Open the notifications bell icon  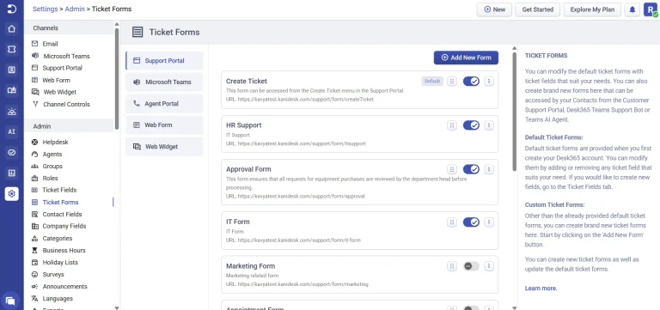(632, 9)
